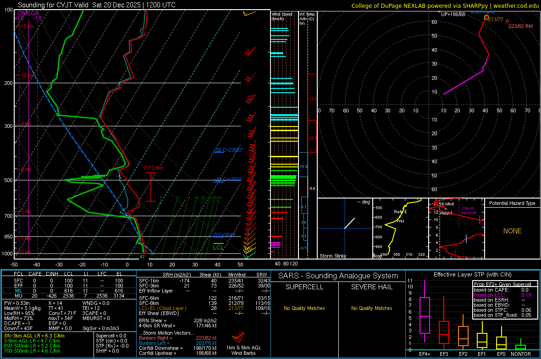
Task: Select the 'Sfc-3km AGL LR = 6.3 C/km' line
Action: [x=34, y=336]
